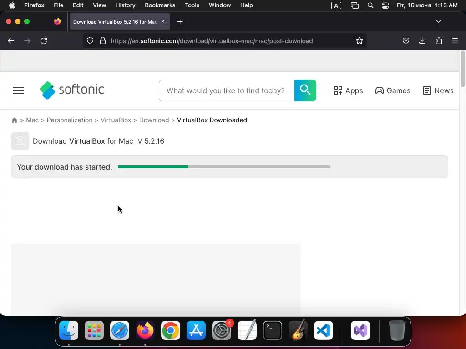This screenshot has width=466, height=349.
Task: Open Spotlight search in menu bar
Action: 370,5
